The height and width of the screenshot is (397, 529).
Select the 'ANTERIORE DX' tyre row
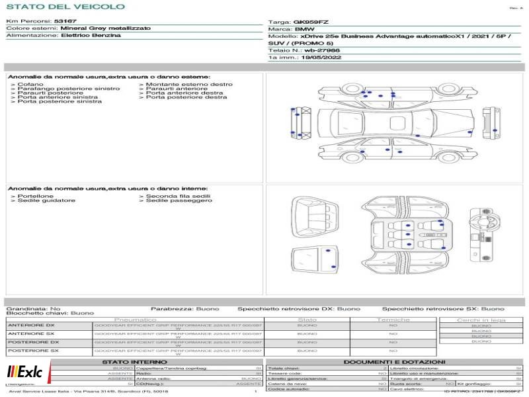(x=221, y=326)
